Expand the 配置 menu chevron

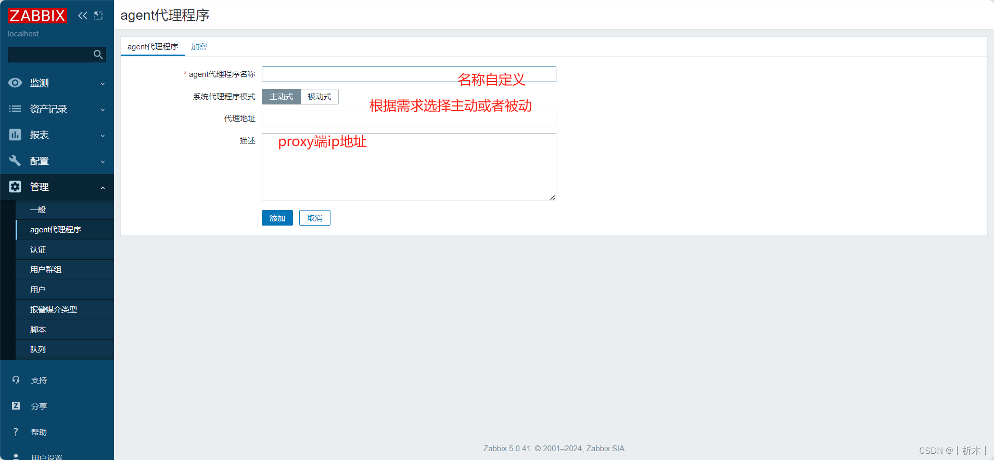point(103,162)
